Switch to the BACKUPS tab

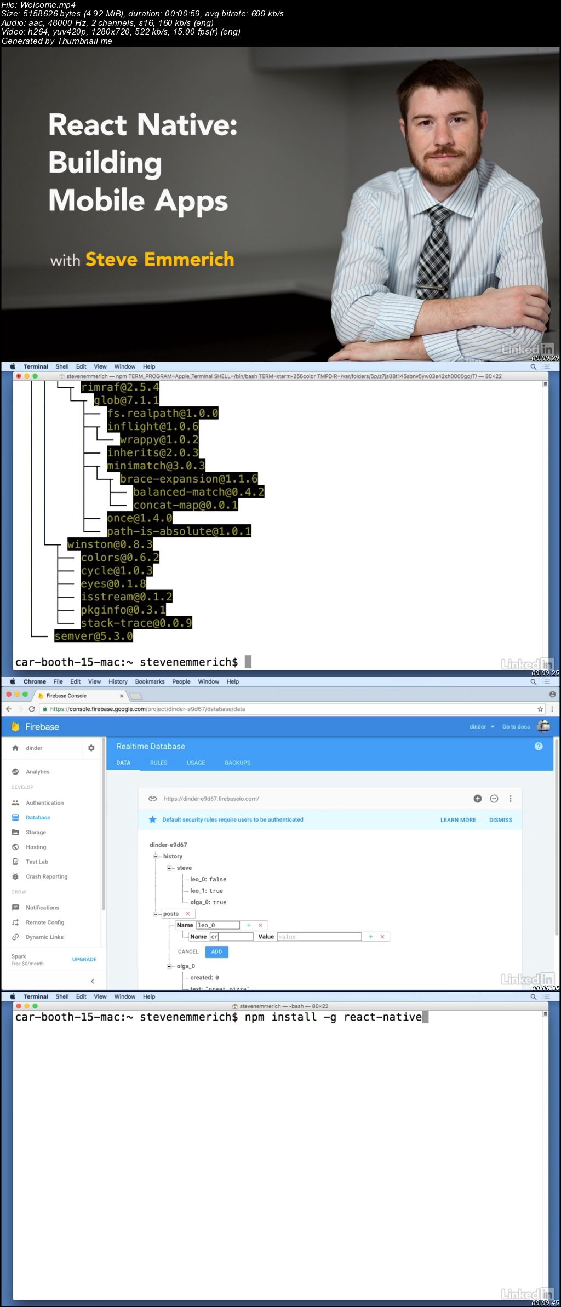238,763
